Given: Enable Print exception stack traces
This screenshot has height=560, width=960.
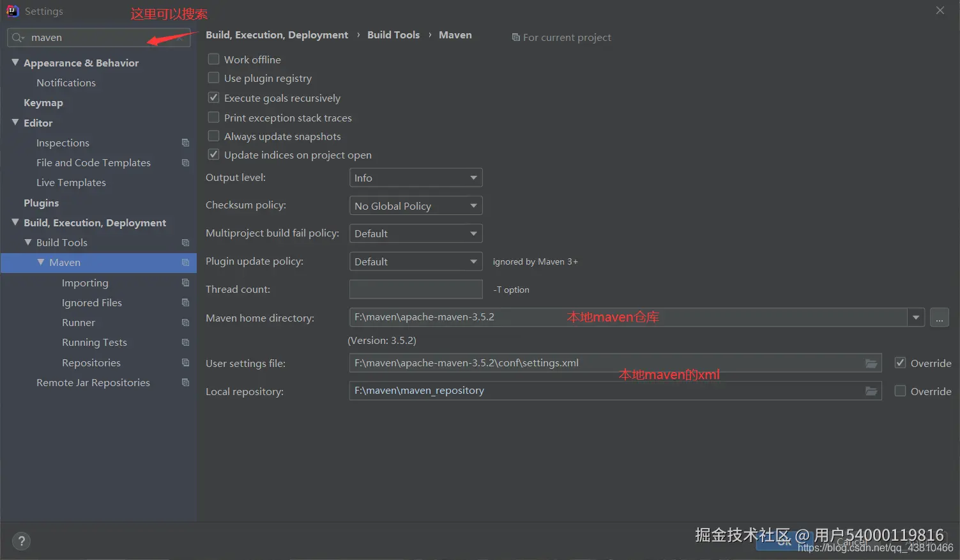Looking at the screenshot, I should [214, 118].
